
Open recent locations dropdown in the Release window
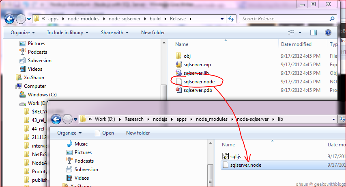[29, 19]
